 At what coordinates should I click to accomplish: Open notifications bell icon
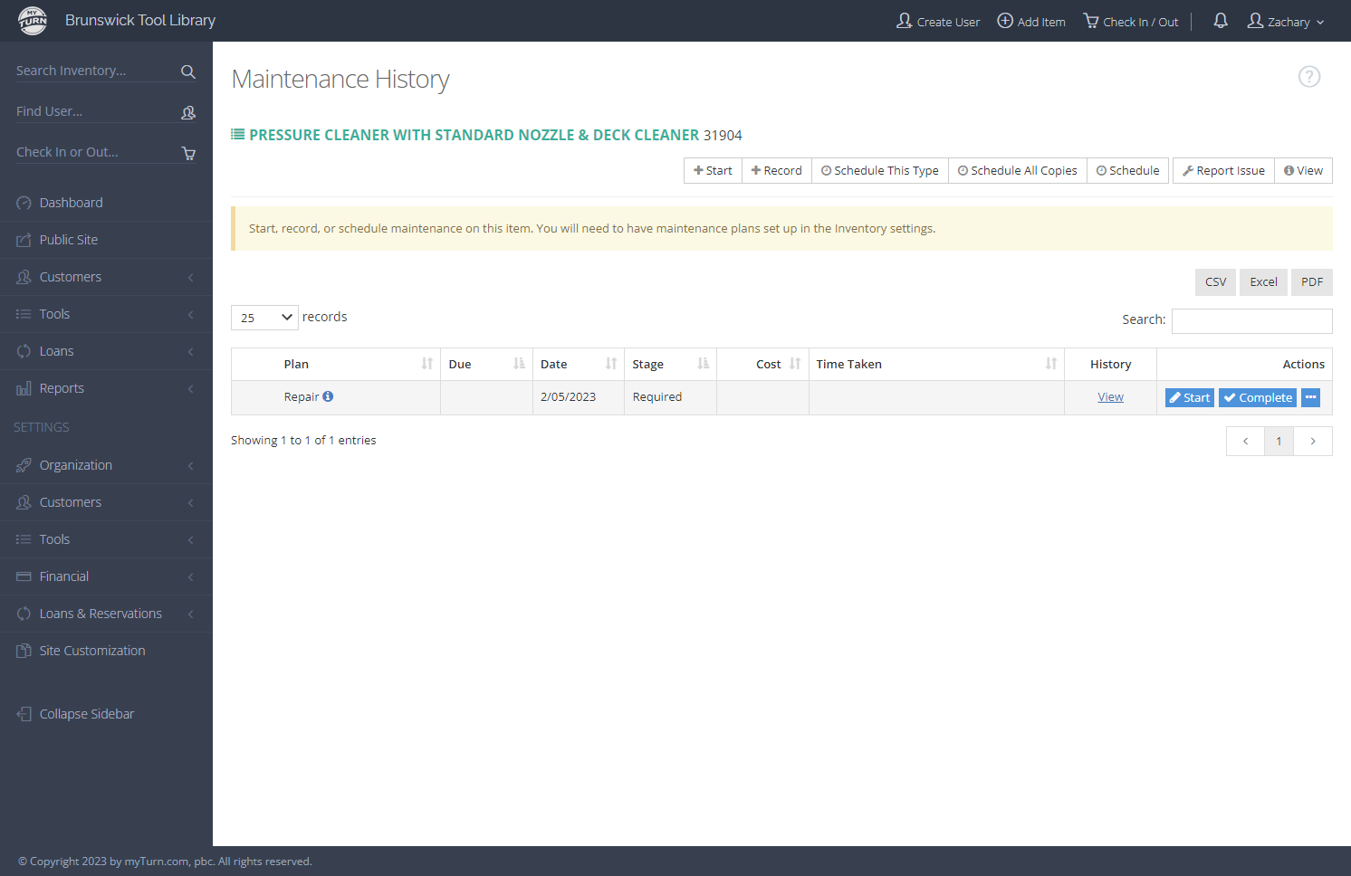click(1221, 21)
